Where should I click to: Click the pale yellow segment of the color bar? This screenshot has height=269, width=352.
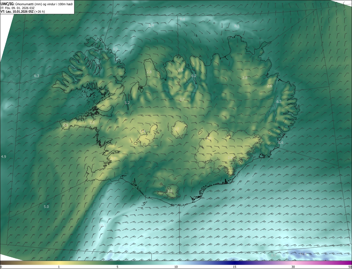click(59, 263)
